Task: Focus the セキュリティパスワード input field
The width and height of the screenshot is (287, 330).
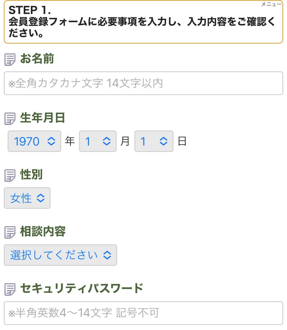Action: click(x=143, y=313)
